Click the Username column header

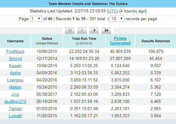[x=15, y=41]
